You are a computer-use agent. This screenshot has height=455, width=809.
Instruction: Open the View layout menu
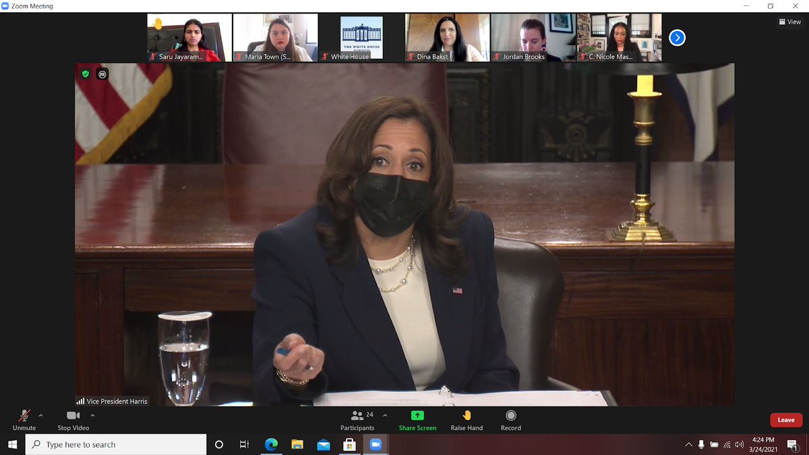pyautogui.click(x=789, y=21)
